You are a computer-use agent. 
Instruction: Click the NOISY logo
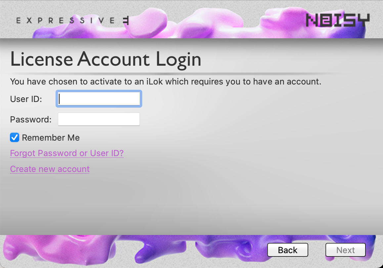[x=338, y=20]
